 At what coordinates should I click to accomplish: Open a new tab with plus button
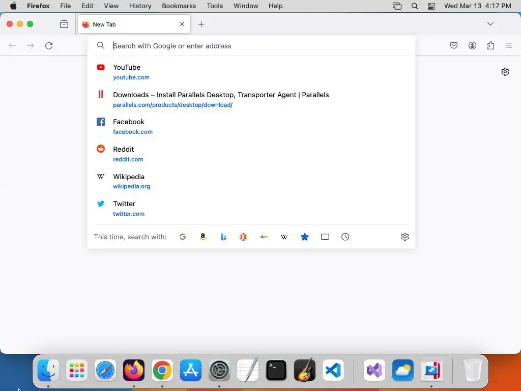pyautogui.click(x=201, y=24)
